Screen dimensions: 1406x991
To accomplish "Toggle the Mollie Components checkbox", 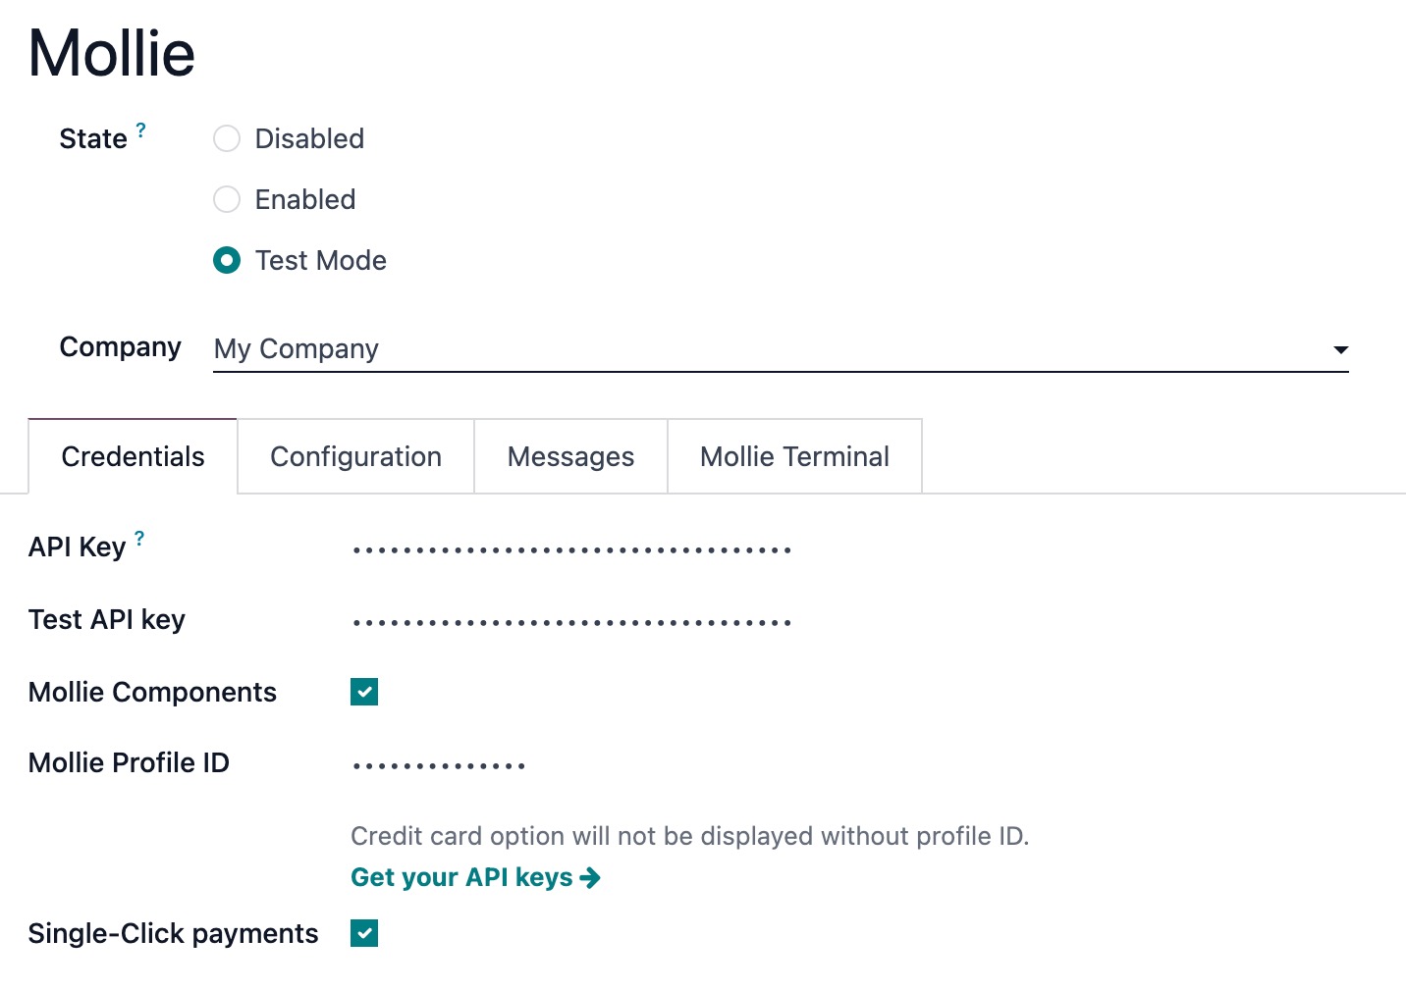I will click(364, 692).
